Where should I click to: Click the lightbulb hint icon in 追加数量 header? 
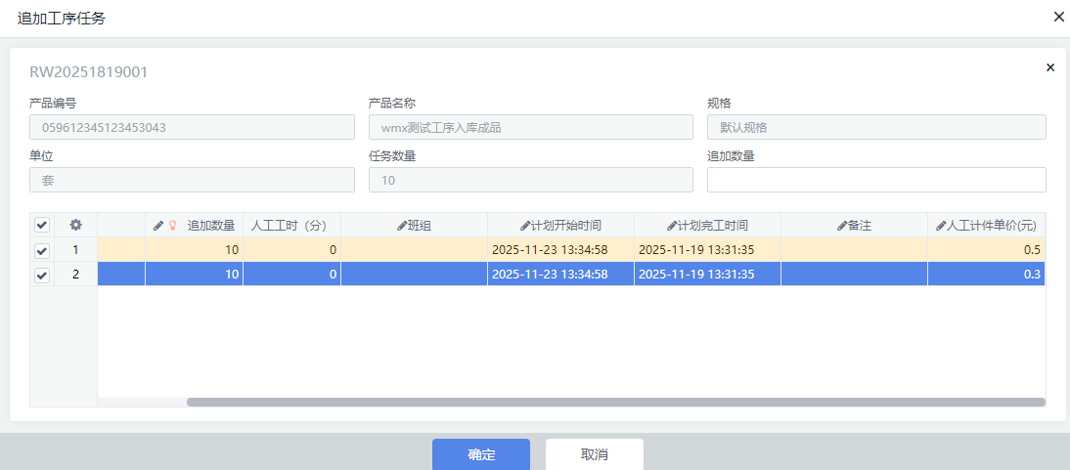click(173, 226)
